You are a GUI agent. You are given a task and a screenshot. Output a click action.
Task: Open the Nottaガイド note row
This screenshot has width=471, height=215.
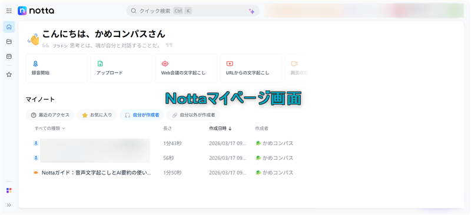(x=164, y=173)
